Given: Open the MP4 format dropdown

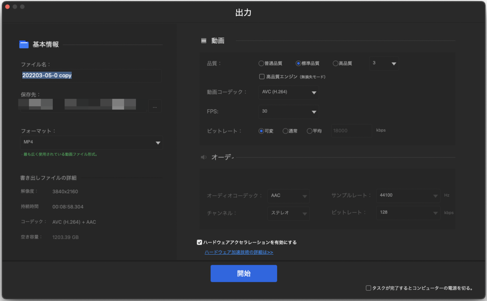Looking at the screenshot, I should pyautogui.click(x=91, y=143).
